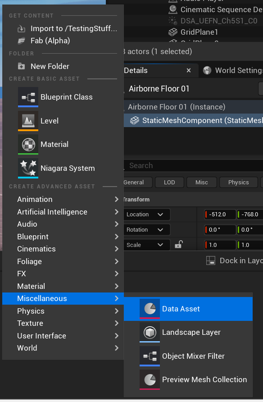Expand the Foliage submenu

[63, 261]
